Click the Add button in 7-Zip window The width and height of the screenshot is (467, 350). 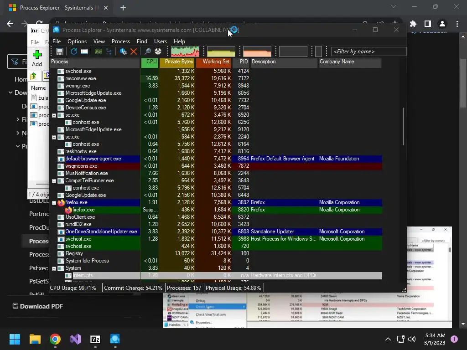(x=37, y=58)
